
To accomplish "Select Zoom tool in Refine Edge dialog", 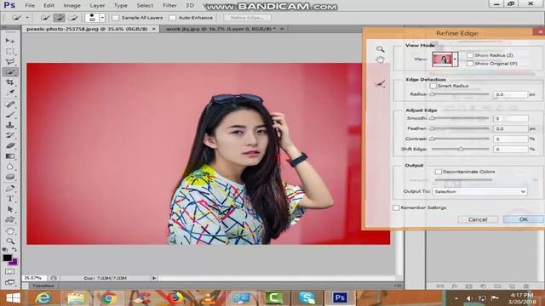I will tap(381, 49).
